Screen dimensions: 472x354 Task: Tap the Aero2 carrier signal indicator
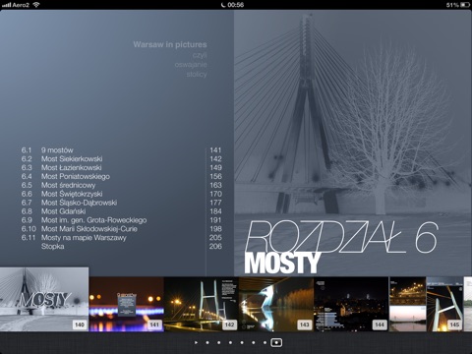click(16, 5)
